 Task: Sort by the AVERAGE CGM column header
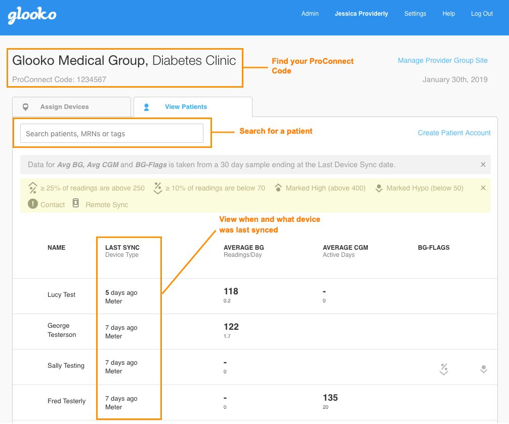[346, 248]
